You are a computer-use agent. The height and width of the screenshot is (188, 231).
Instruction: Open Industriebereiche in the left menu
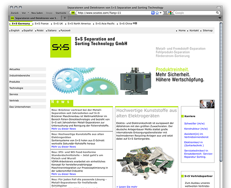[x=20, y=75]
